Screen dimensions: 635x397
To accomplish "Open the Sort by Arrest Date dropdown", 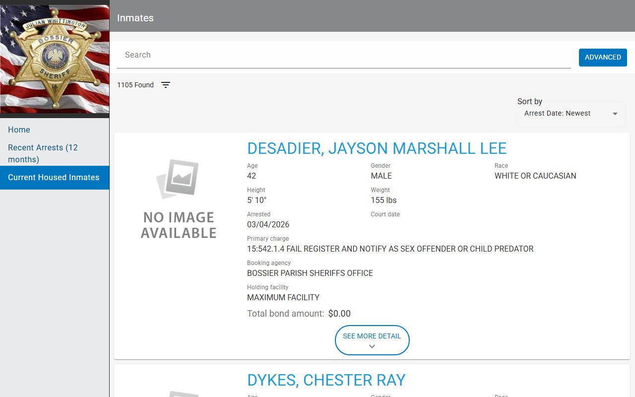I will [x=571, y=114].
